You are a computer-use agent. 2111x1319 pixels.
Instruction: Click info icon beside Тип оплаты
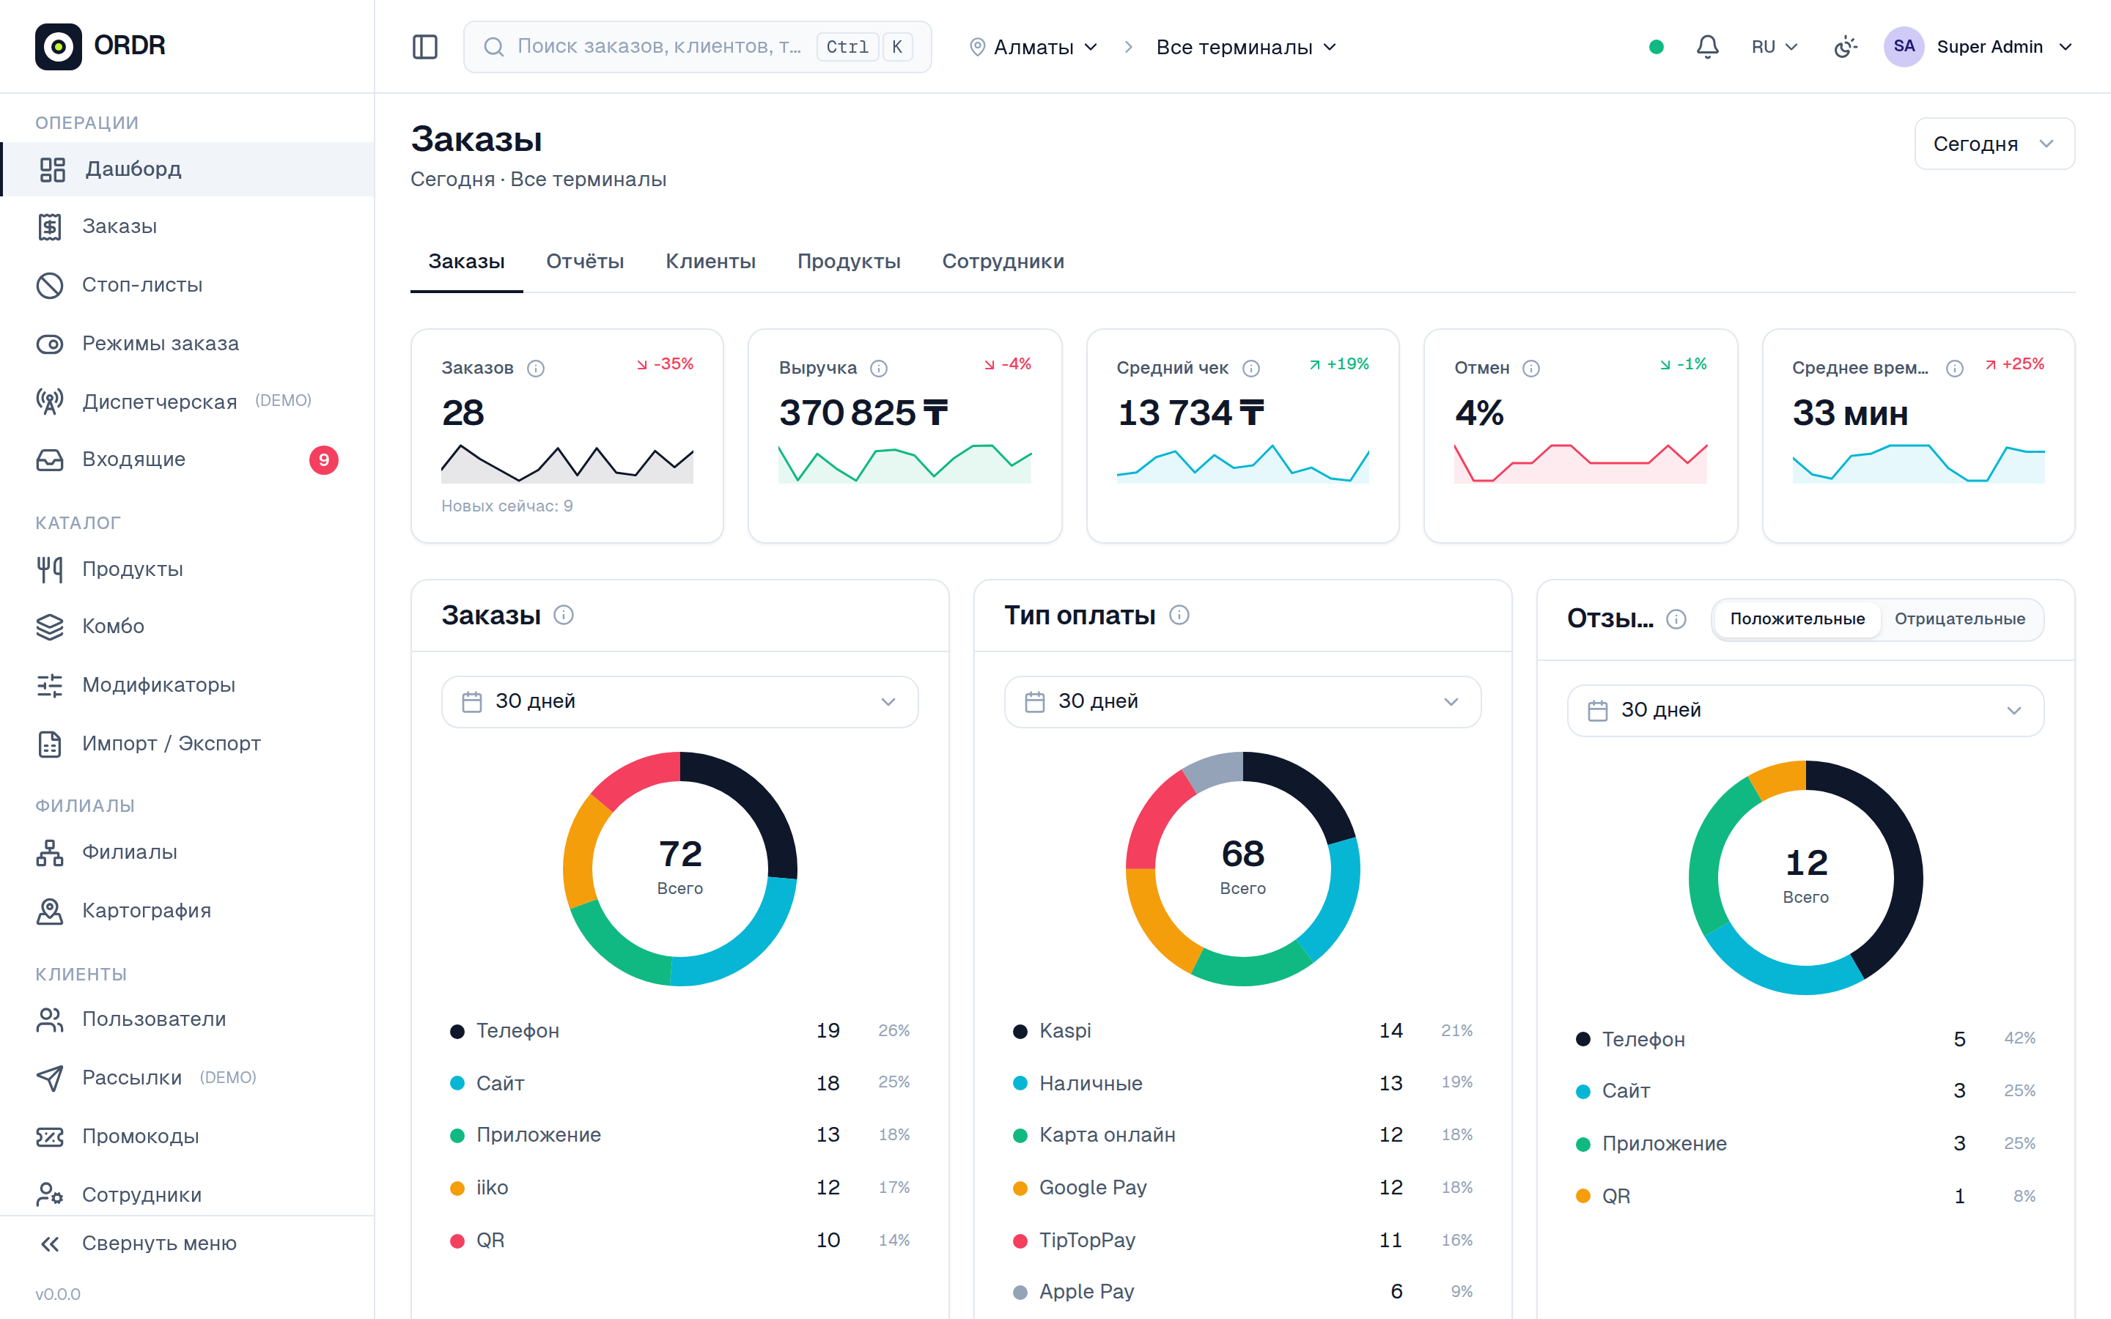(x=1179, y=615)
